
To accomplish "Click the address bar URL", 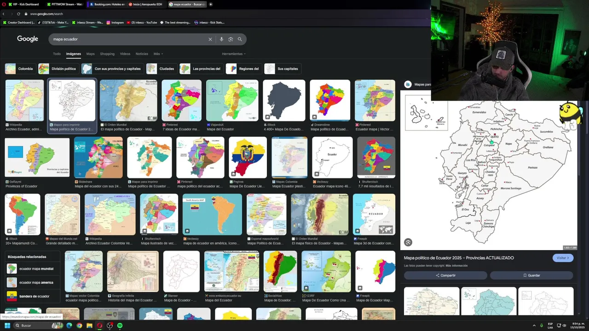I will (46, 14).
